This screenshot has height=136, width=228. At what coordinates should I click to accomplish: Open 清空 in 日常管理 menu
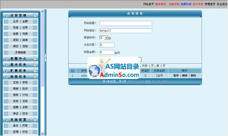[16, 46]
